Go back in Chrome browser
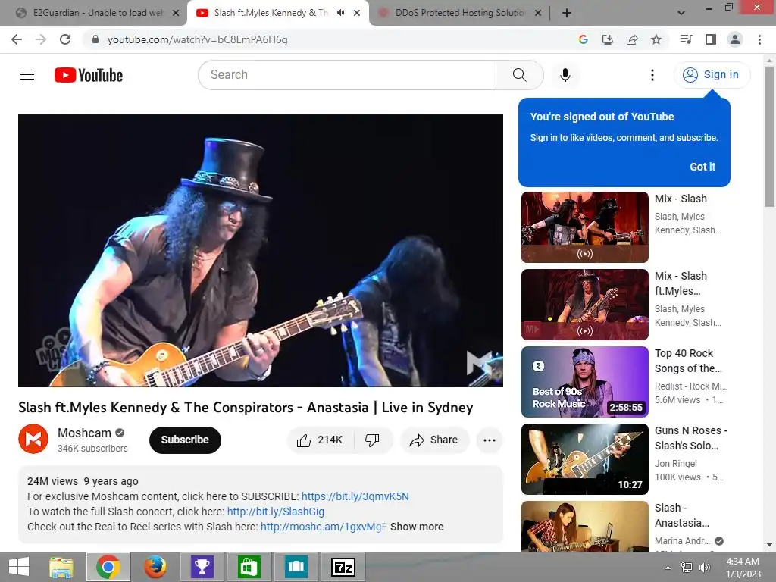The height and width of the screenshot is (582, 776). click(x=17, y=39)
